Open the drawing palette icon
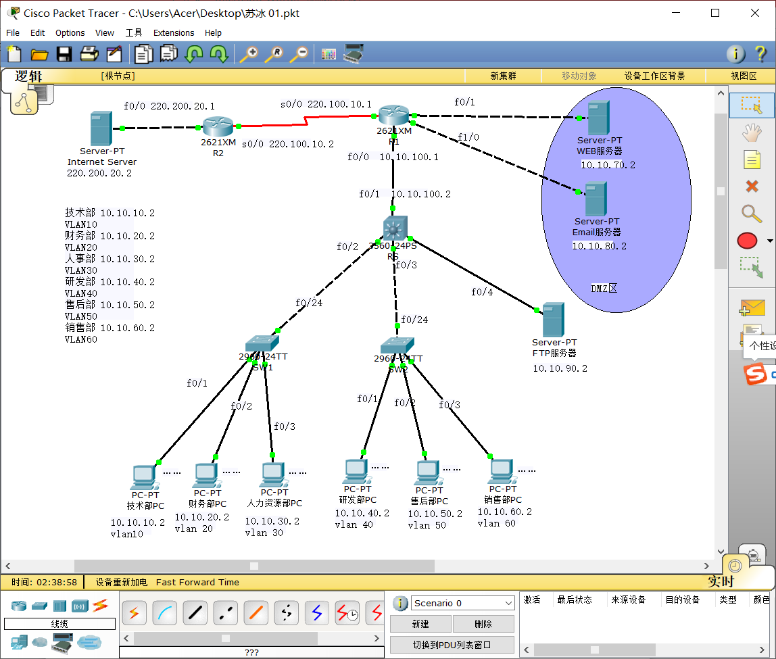Screen dimensions: 776x659 pos(329,54)
